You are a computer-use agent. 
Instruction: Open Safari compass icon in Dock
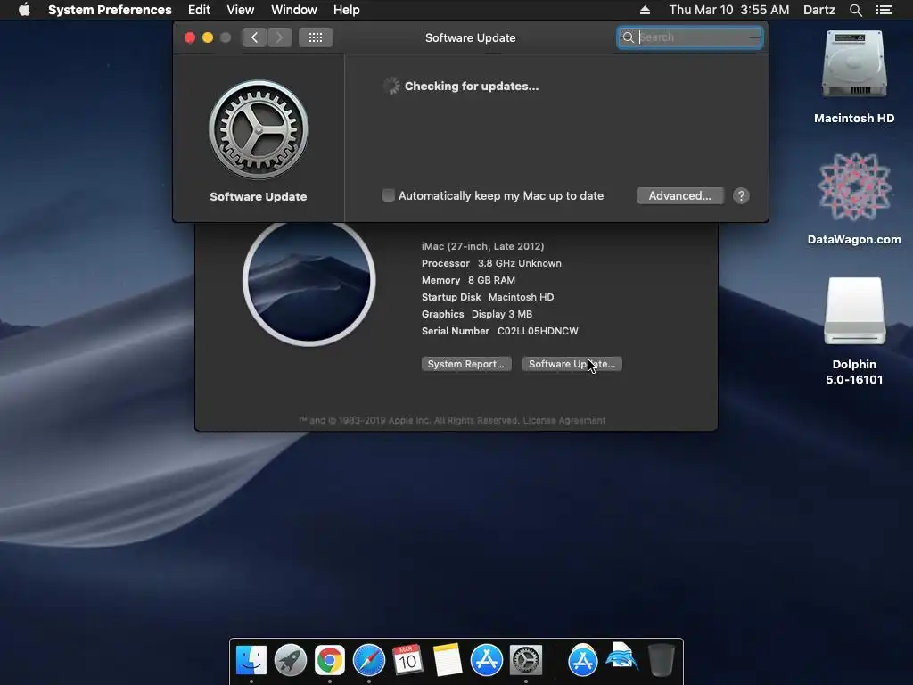368,660
